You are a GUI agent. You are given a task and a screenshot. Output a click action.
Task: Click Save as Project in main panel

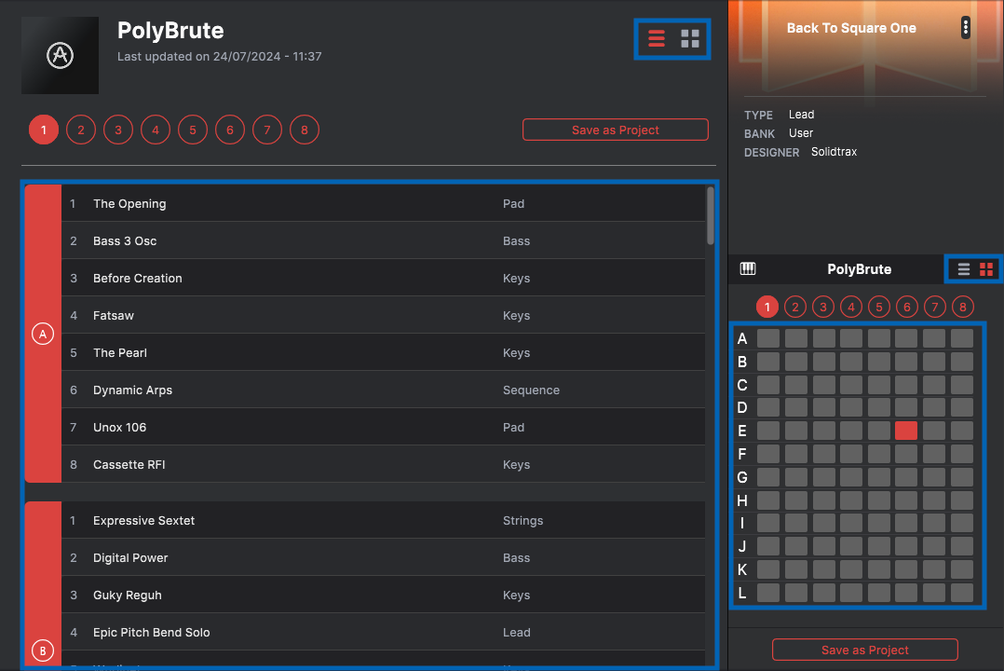(616, 130)
